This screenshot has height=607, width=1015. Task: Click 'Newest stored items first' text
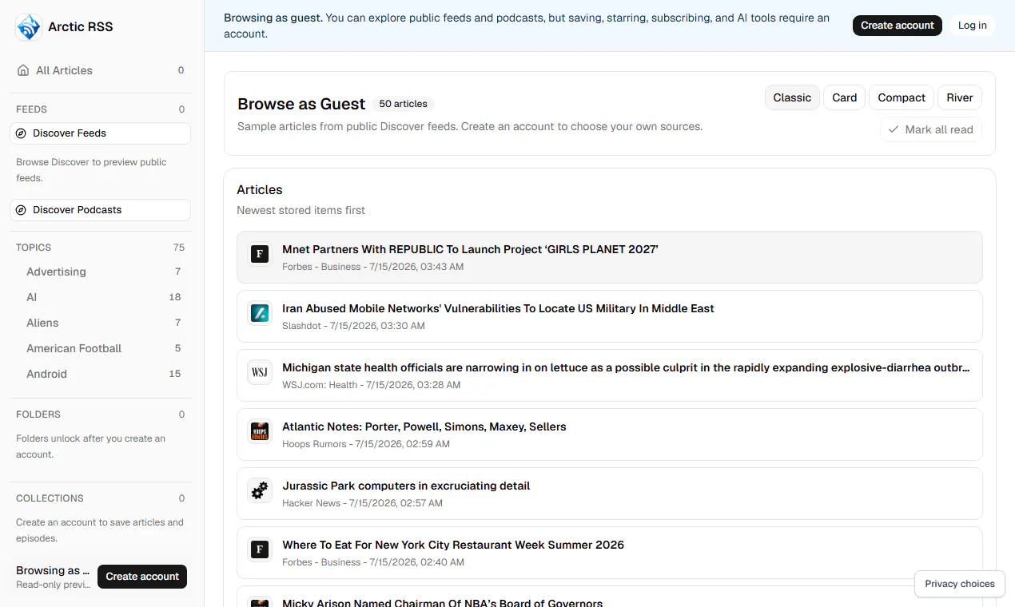pyautogui.click(x=301, y=210)
